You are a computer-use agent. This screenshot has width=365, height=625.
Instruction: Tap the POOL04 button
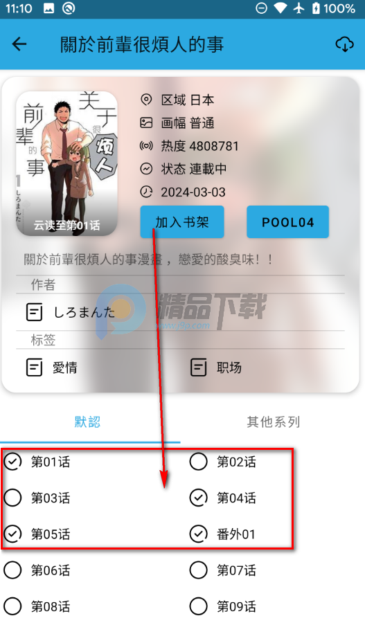(x=287, y=222)
